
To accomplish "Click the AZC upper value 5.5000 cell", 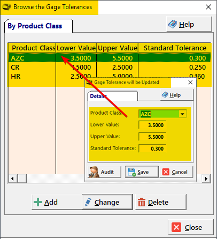I will point(118,58).
